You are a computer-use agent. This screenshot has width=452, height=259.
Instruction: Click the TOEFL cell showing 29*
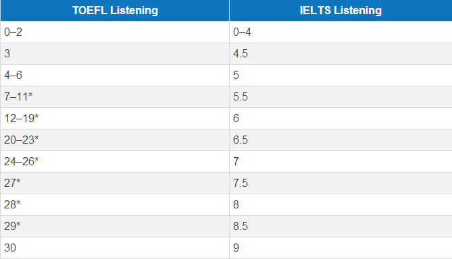pos(115,226)
